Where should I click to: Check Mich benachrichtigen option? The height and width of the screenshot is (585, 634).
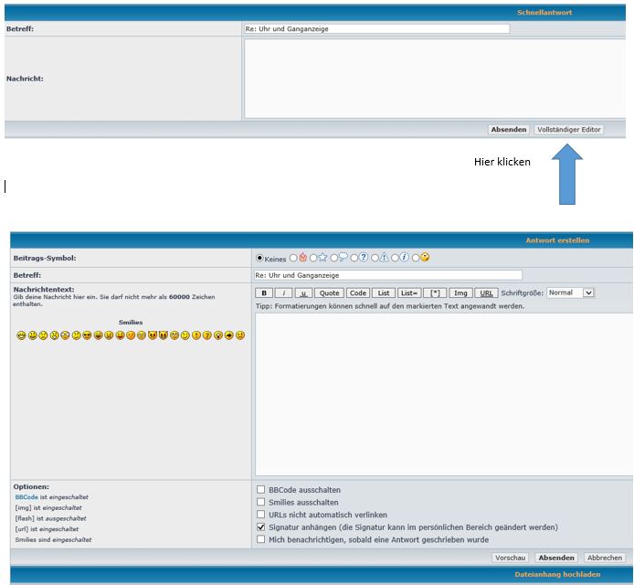260,539
